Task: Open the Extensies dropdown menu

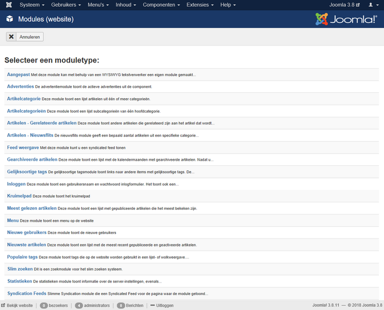Action: coord(200,5)
